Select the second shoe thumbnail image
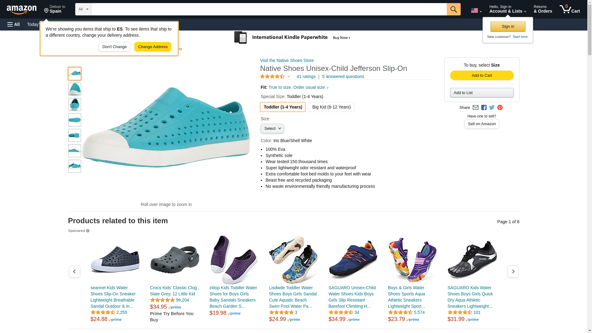 [x=75, y=89]
